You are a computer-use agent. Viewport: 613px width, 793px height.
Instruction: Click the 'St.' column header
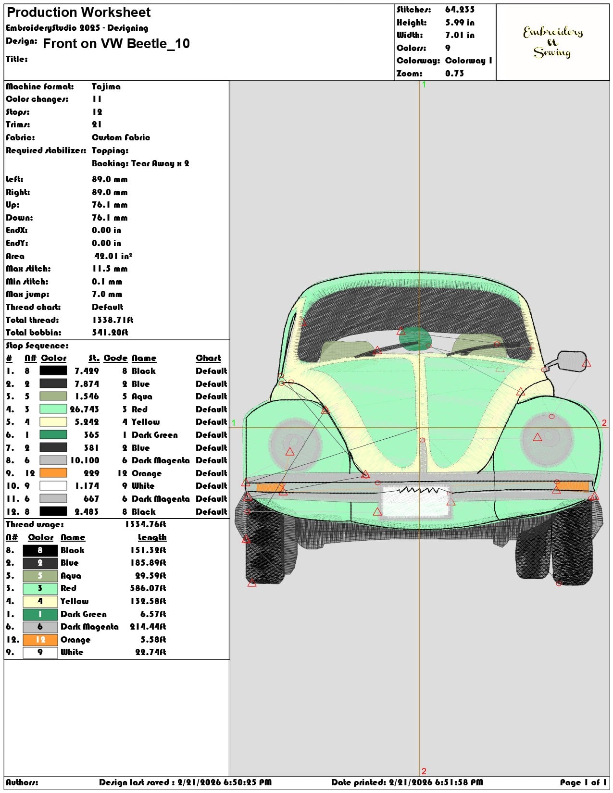click(94, 358)
